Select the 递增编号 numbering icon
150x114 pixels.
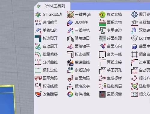click(x=38, y=22)
